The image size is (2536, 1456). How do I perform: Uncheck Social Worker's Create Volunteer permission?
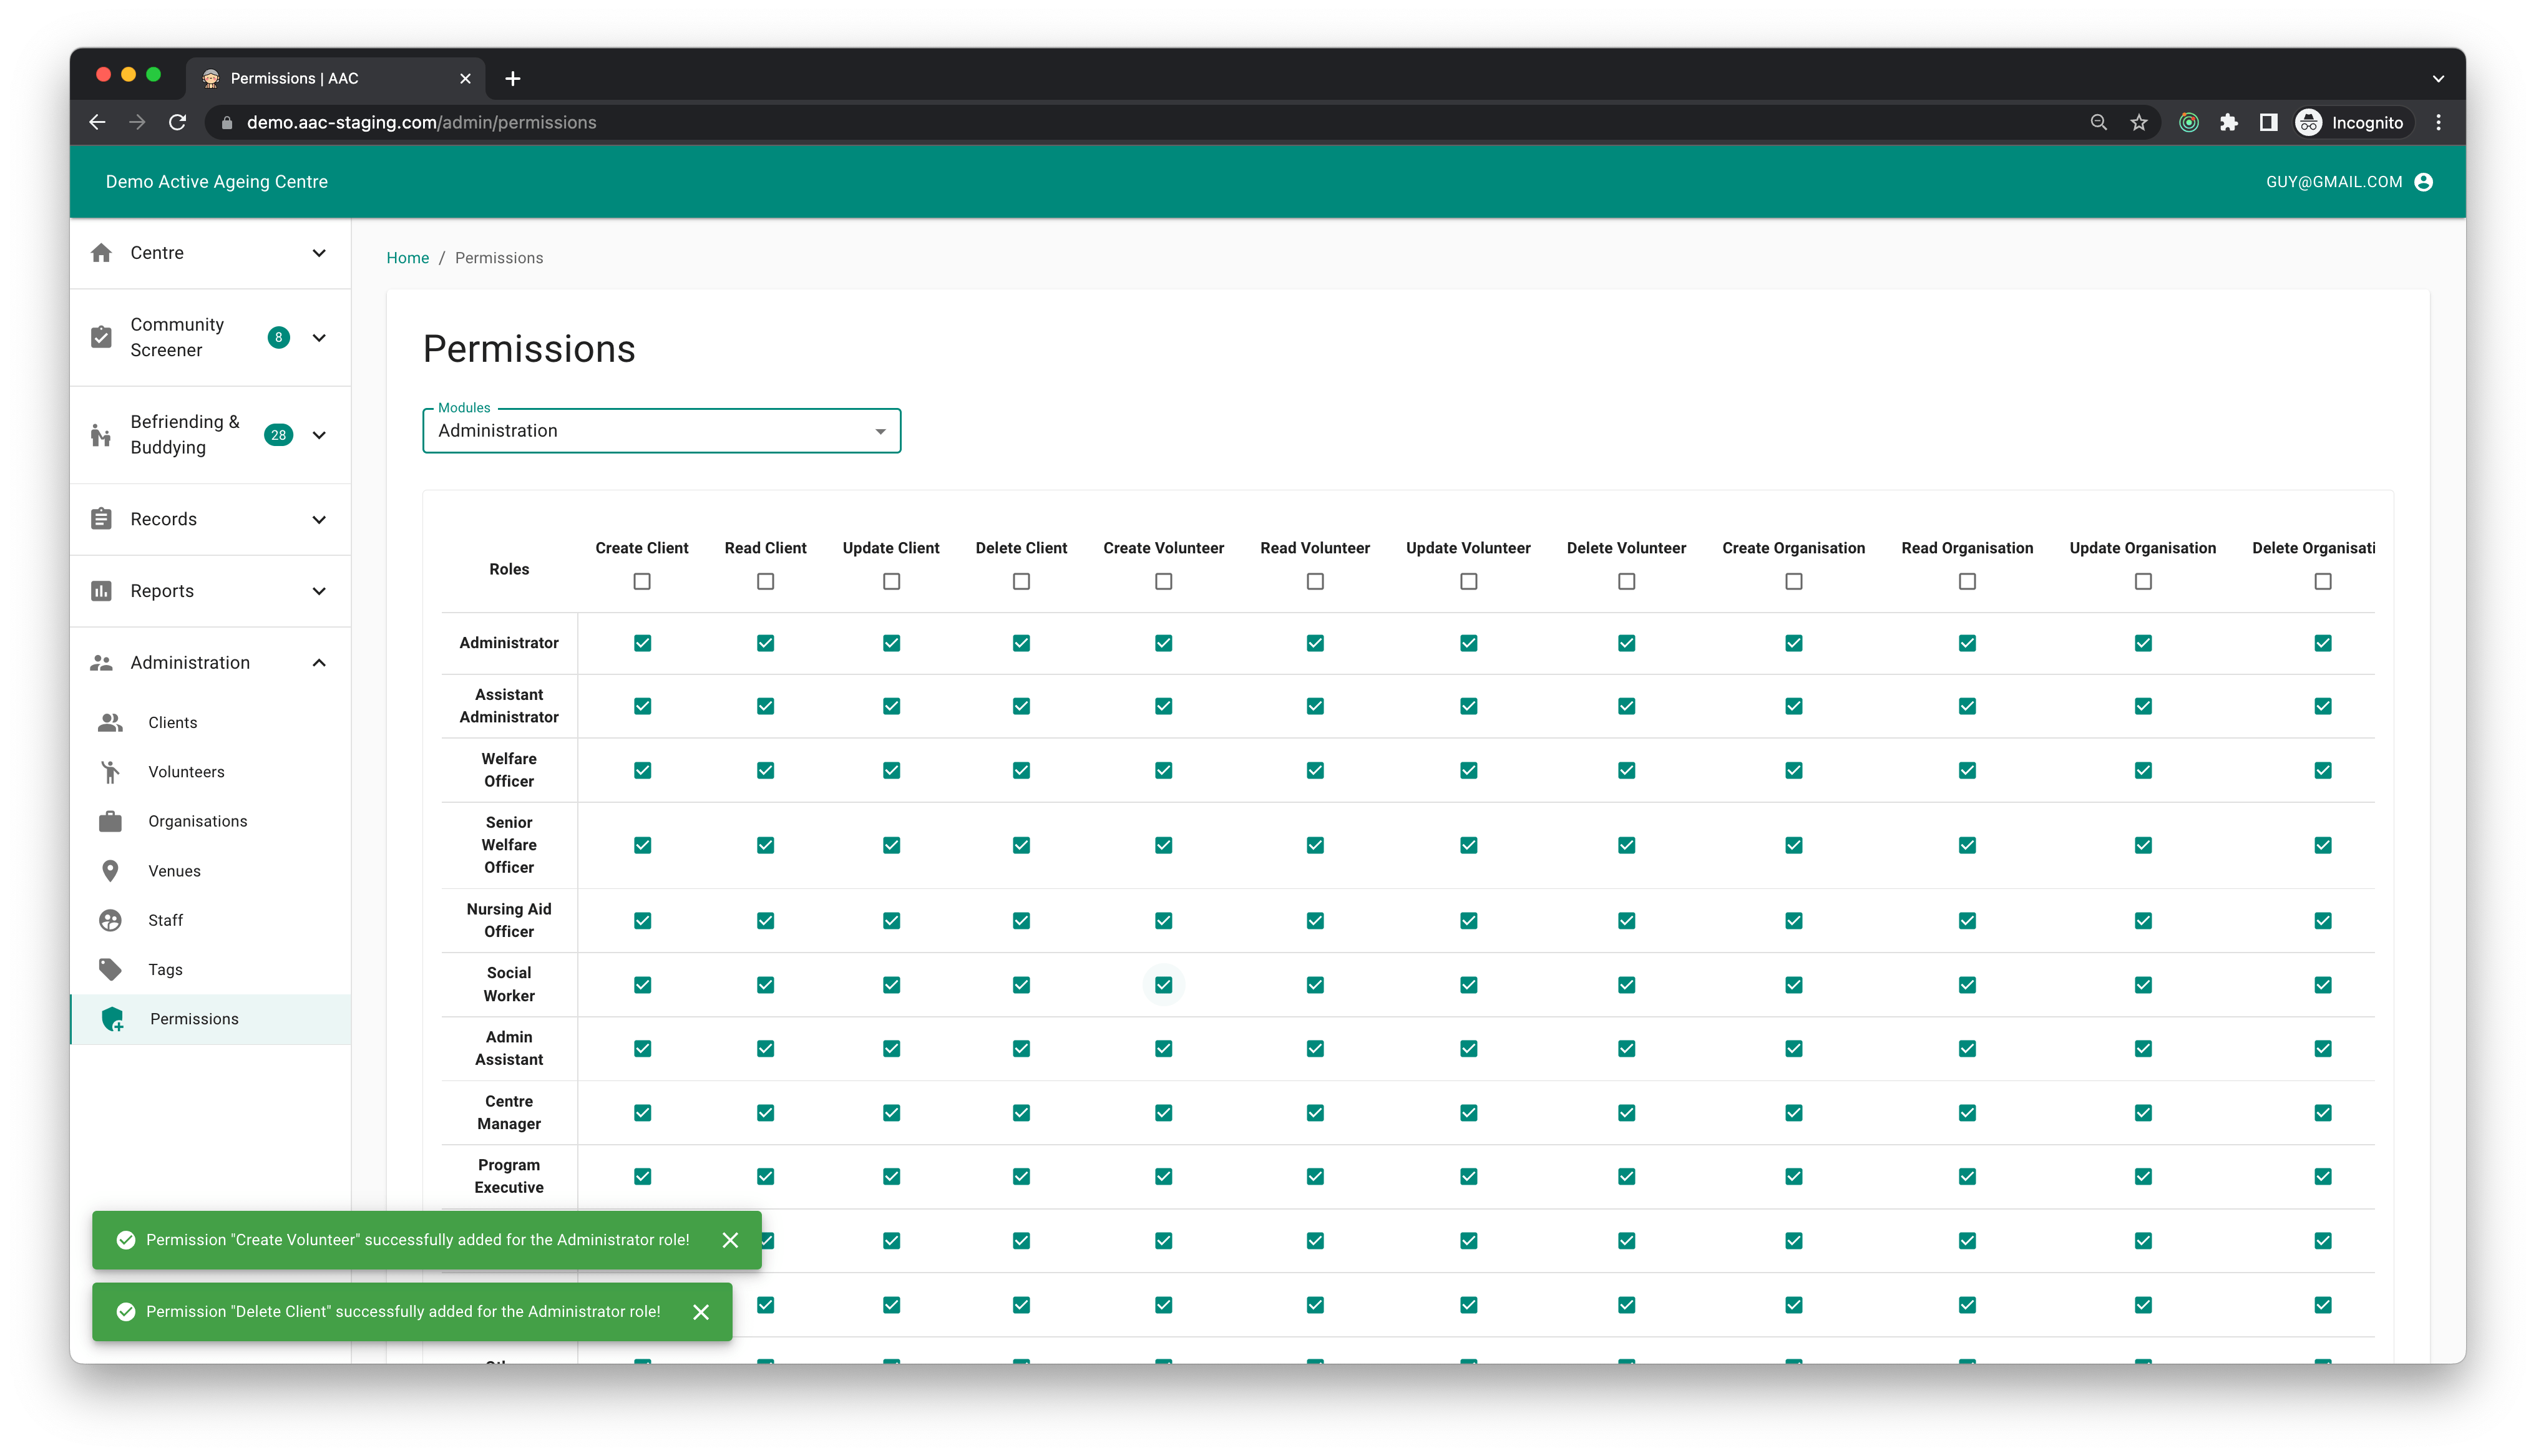point(1164,985)
